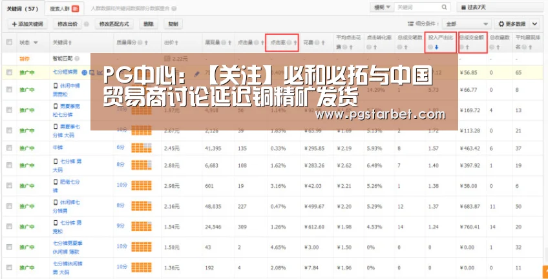This screenshot has width=548, height=279.
Task: Tick checkbox for 七分短裤男 row
Action: 9,72
